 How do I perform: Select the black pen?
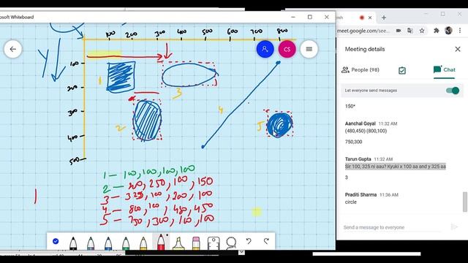click(x=73, y=243)
